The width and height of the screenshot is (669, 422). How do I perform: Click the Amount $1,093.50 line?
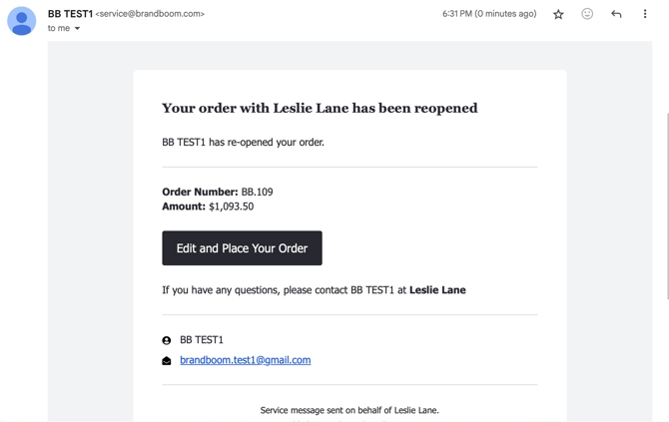tap(208, 207)
